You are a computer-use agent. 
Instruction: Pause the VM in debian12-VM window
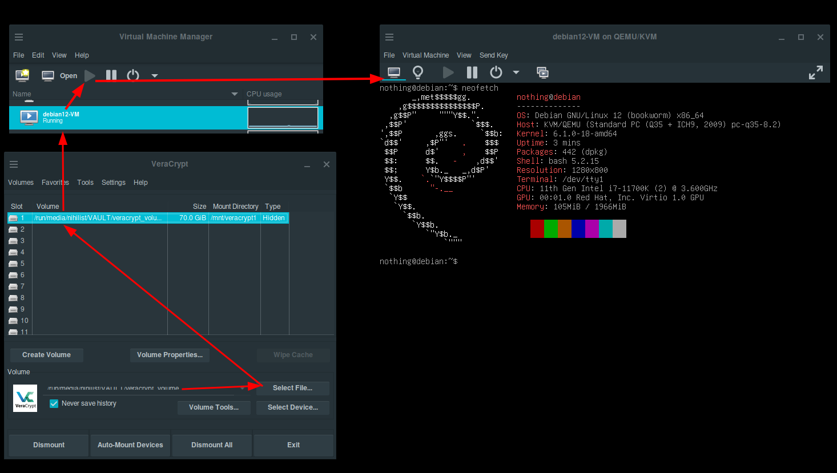tap(472, 72)
